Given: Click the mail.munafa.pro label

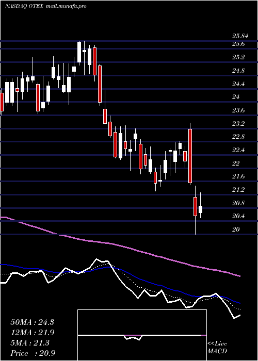Looking at the screenshot, I should (x=66, y=6).
